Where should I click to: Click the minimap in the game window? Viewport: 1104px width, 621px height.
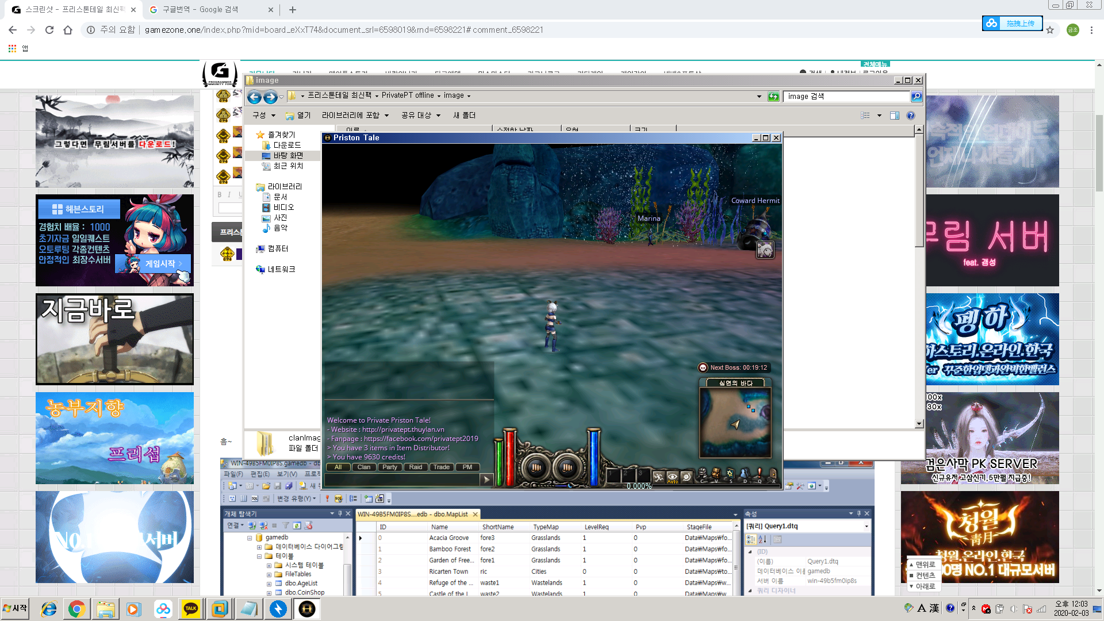coord(735,423)
